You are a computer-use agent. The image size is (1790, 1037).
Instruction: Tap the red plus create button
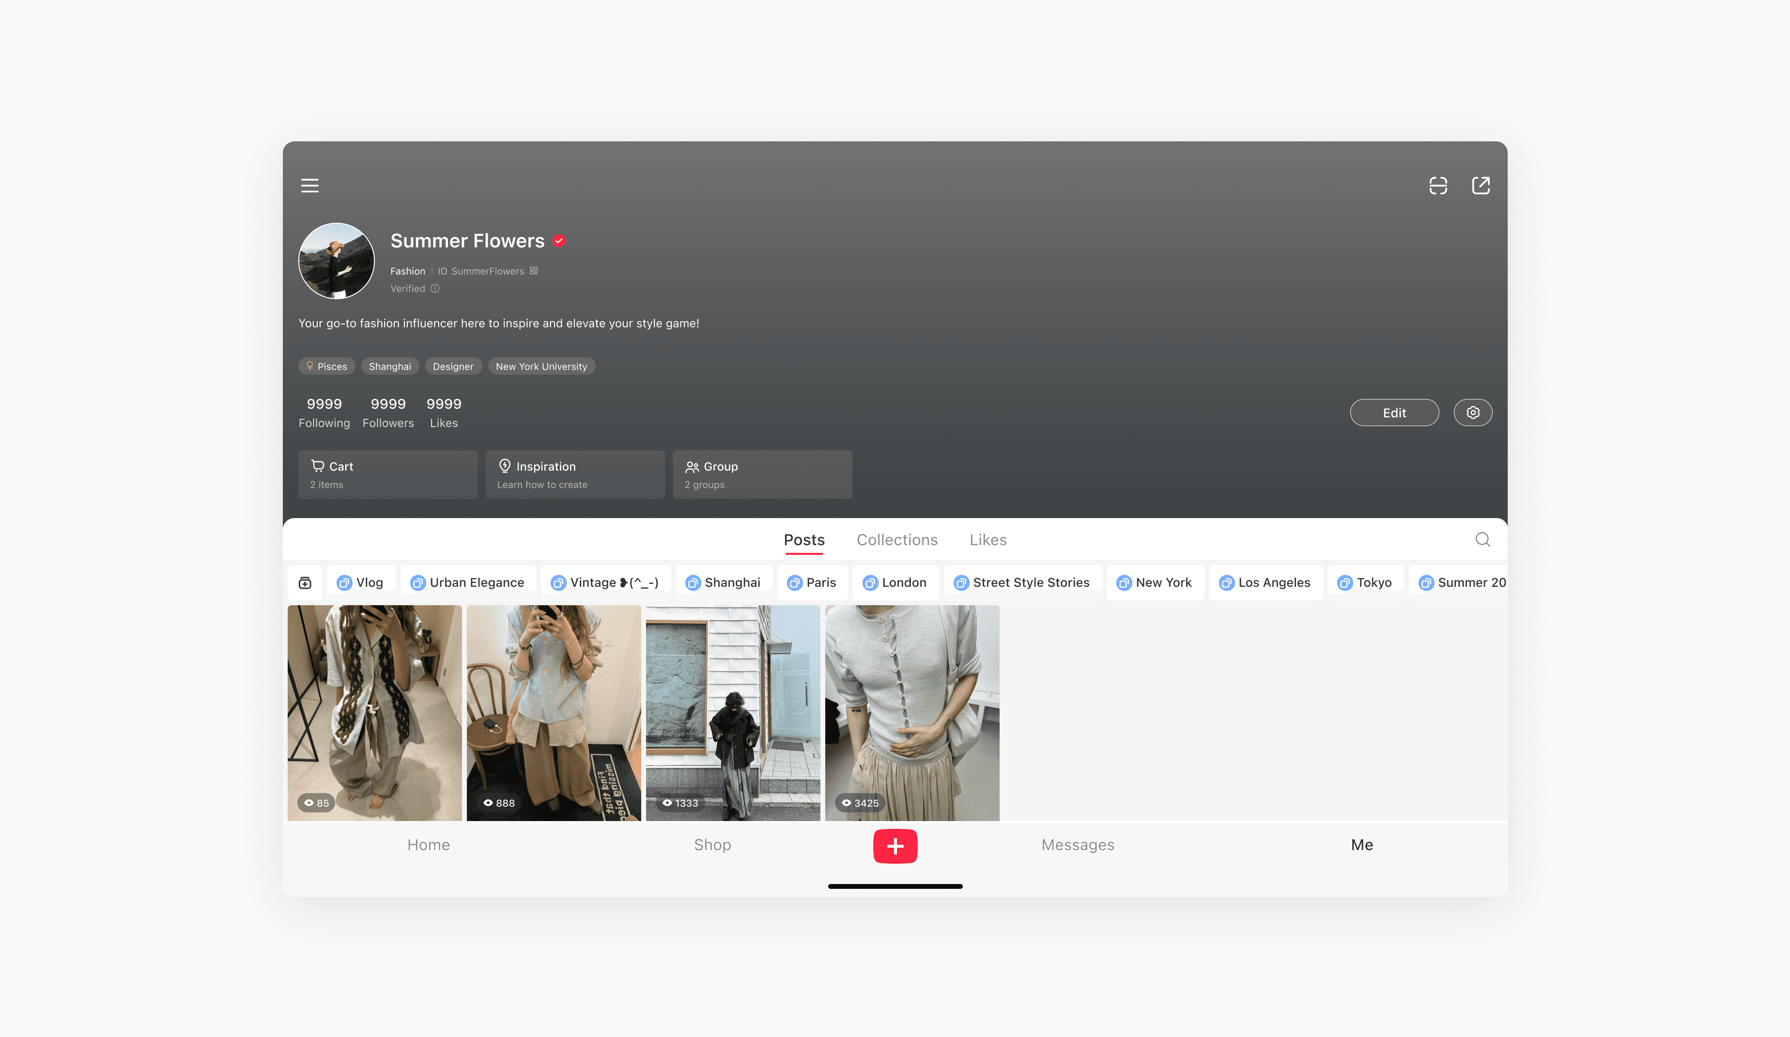point(895,845)
